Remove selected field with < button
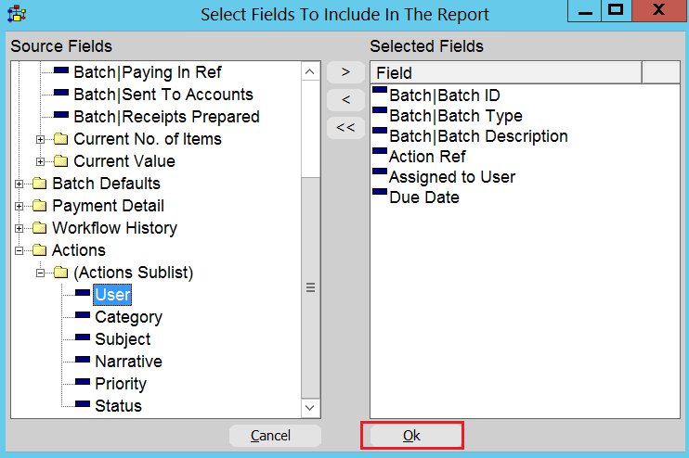 (x=345, y=100)
